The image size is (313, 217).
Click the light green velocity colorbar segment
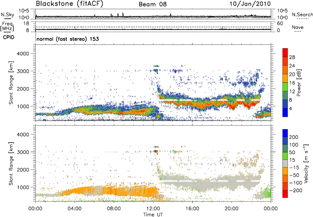pos(285,156)
